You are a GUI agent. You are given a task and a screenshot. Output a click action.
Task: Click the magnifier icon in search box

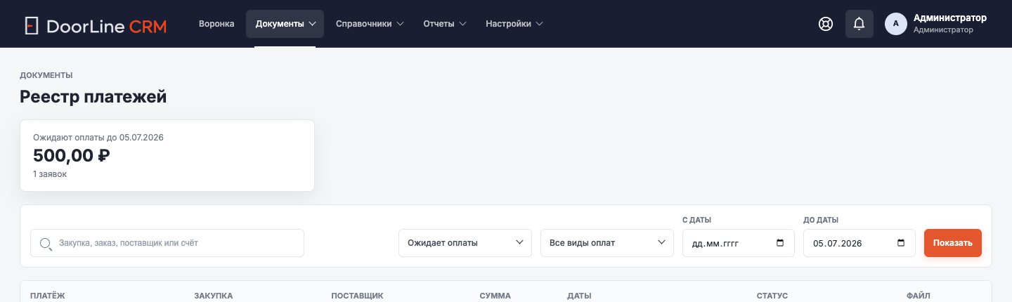coord(46,244)
